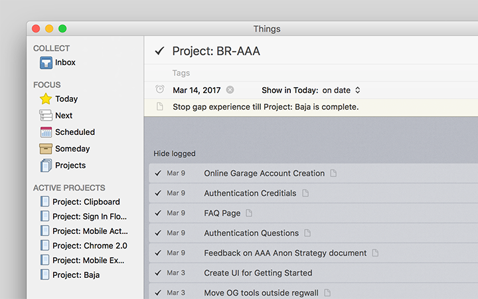
Task: Select 'Online Garage Account Creation' title text
Action: [264, 173]
